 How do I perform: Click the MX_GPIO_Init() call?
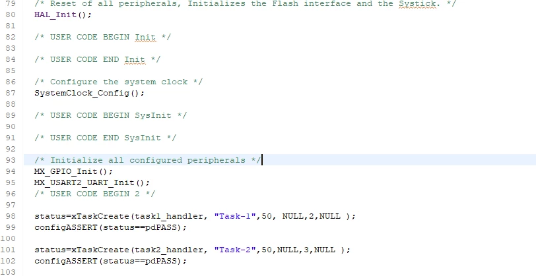coord(73,171)
